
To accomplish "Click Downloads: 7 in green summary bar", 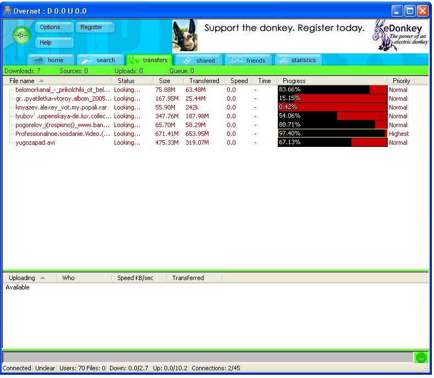I will [x=23, y=71].
